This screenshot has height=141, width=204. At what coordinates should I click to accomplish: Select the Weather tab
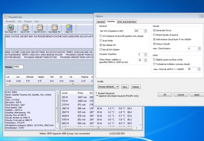[111, 22]
